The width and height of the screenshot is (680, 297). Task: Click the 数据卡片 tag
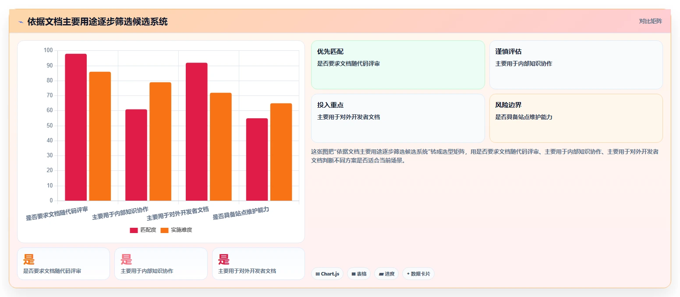[x=418, y=274]
